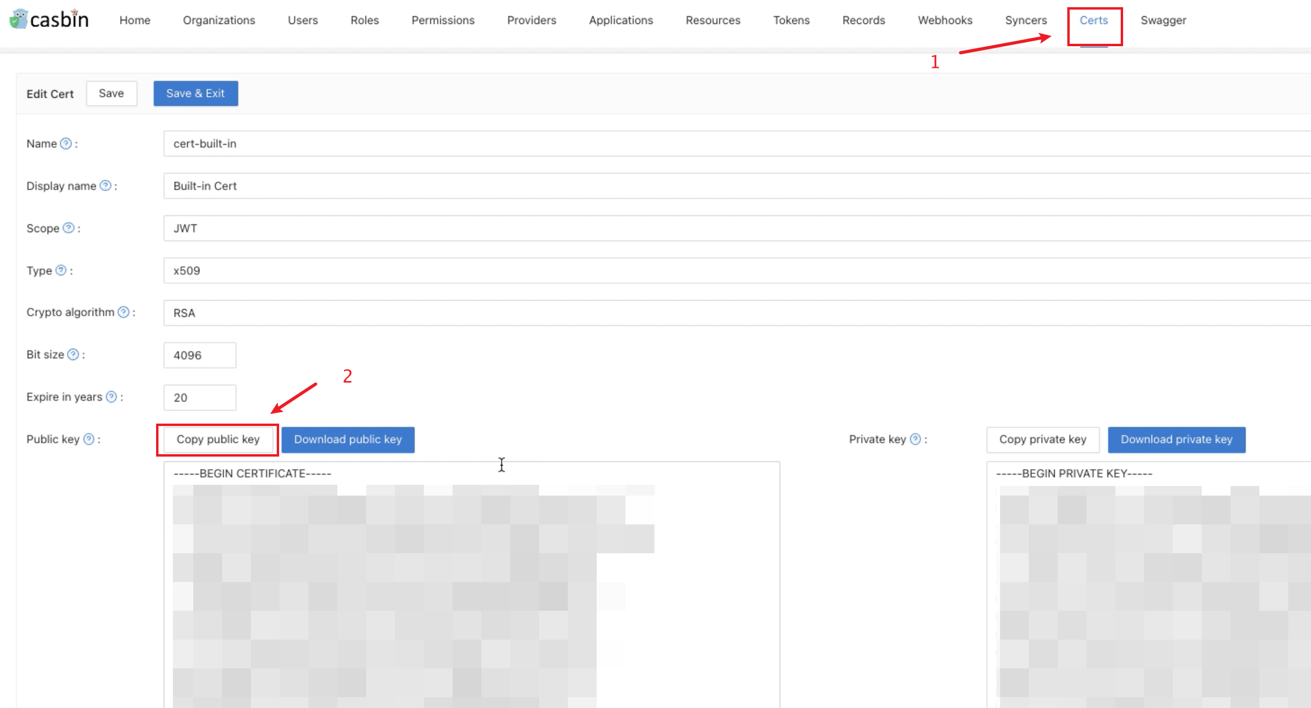Click the Webhooks navigation icon
The width and height of the screenshot is (1311, 708).
point(945,20)
